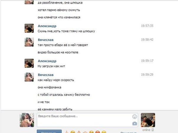Insert the pointing hand emoji
This screenshot has height=133, width=178.
[85, 132]
